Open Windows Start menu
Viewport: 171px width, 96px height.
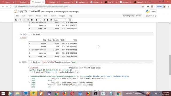[x=3, y=94]
